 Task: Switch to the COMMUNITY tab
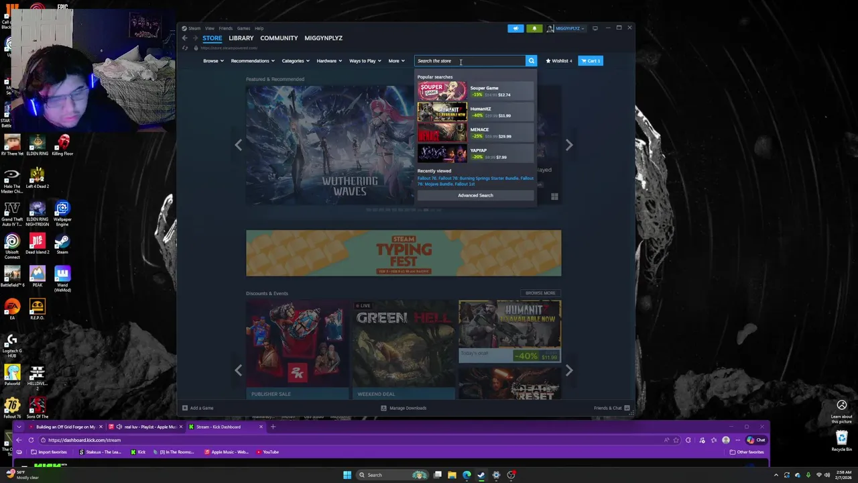[x=279, y=38]
